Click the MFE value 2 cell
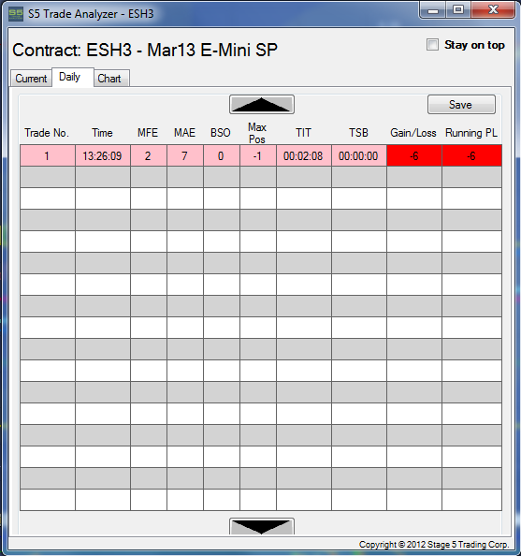The width and height of the screenshot is (521, 556). pyautogui.click(x=149, y=155)
